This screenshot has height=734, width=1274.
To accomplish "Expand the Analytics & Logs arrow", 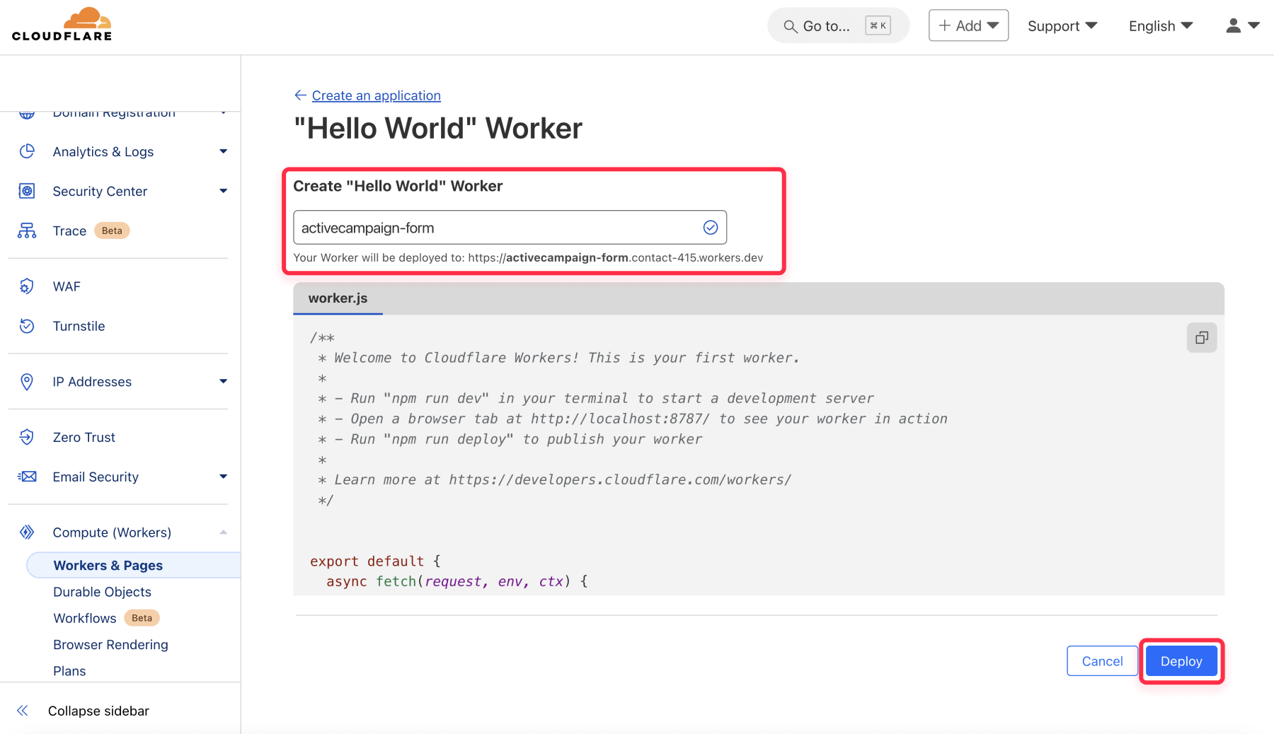I will 223,151.
